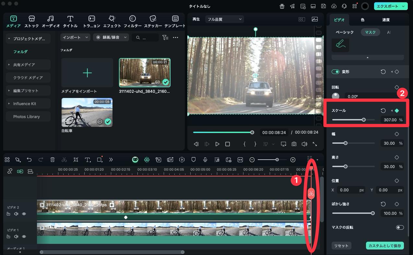This screenshot has width=413, height=255.
Task: Click the microphone voiceover icon
Action: [x=205, y=160]
